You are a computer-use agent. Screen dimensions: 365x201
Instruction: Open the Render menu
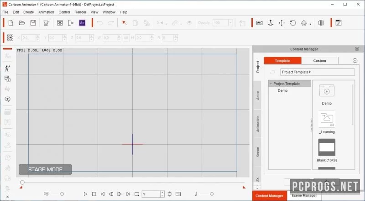pos(80,12)
